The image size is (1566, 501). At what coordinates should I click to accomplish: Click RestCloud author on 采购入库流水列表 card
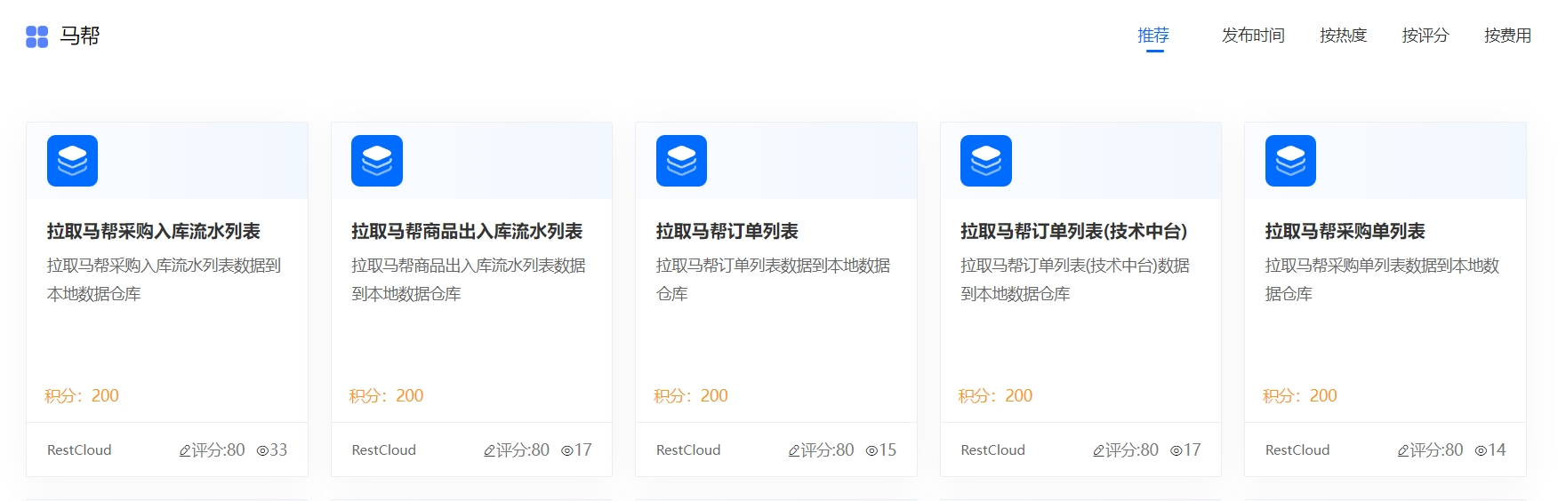(x=79, y=450)
